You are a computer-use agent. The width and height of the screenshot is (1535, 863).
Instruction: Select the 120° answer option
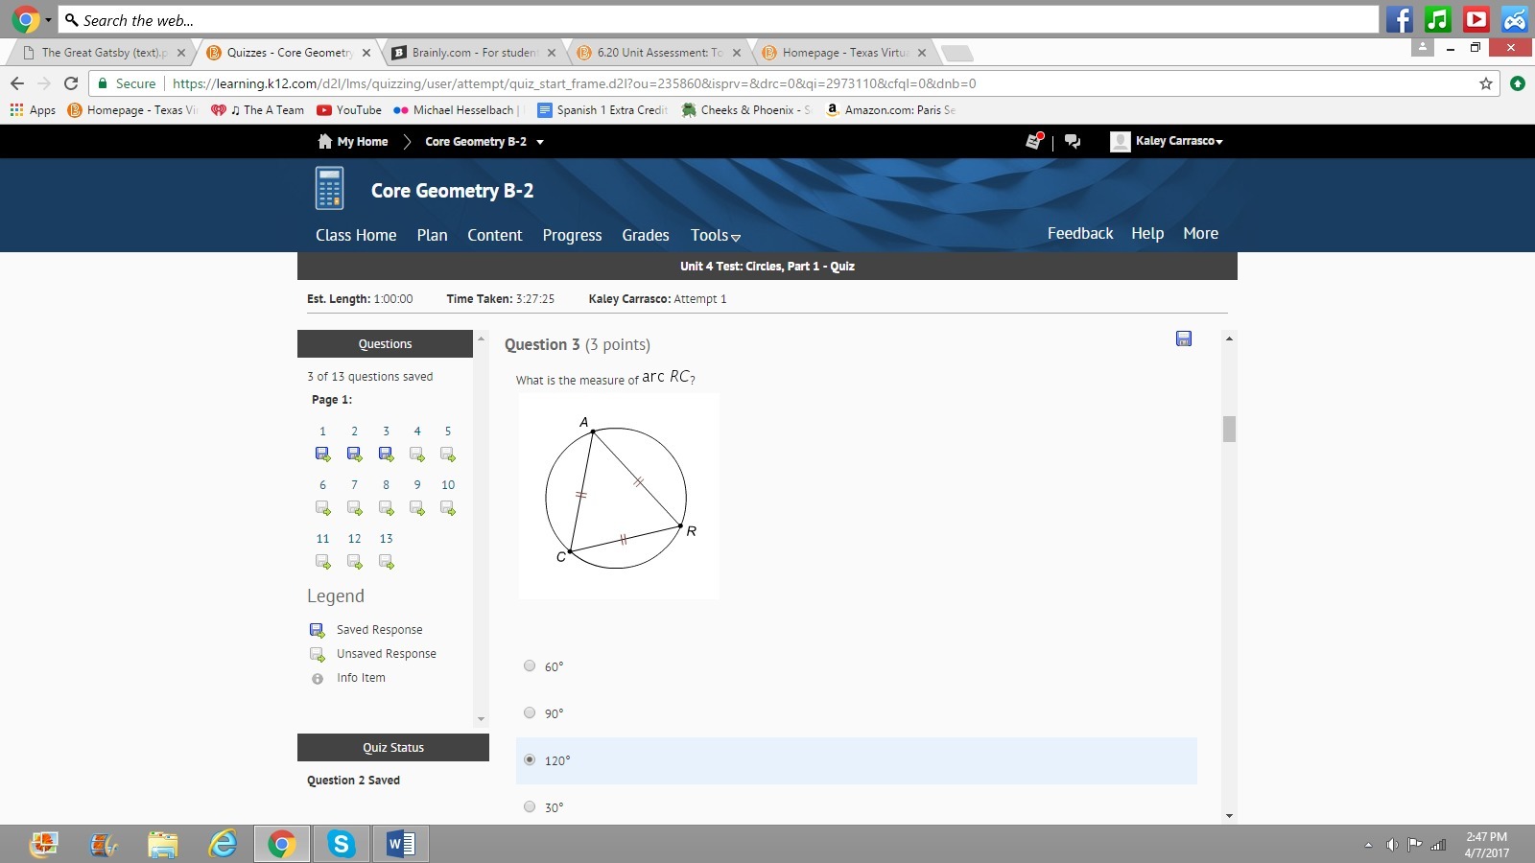click(530, 759)
